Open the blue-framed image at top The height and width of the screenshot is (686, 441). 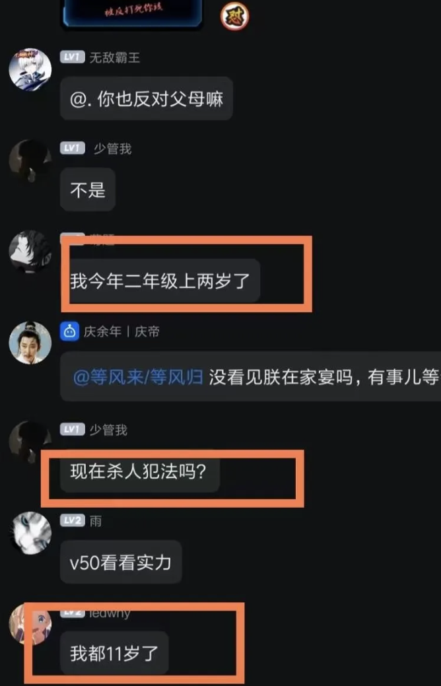click(x=131, y=13)
